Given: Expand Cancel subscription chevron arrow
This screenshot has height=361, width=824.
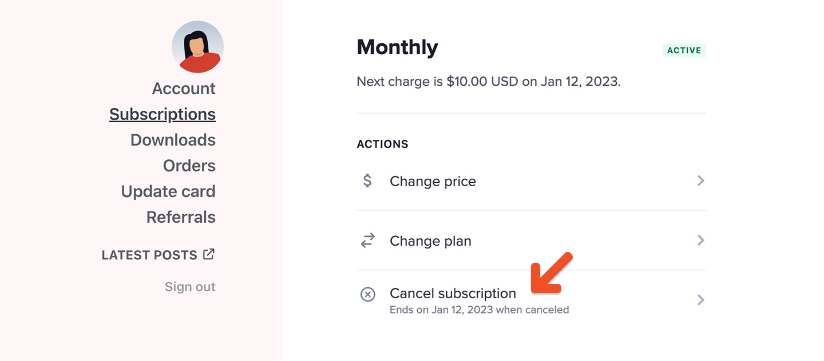Looking at the screenshot, I should 700,300.
